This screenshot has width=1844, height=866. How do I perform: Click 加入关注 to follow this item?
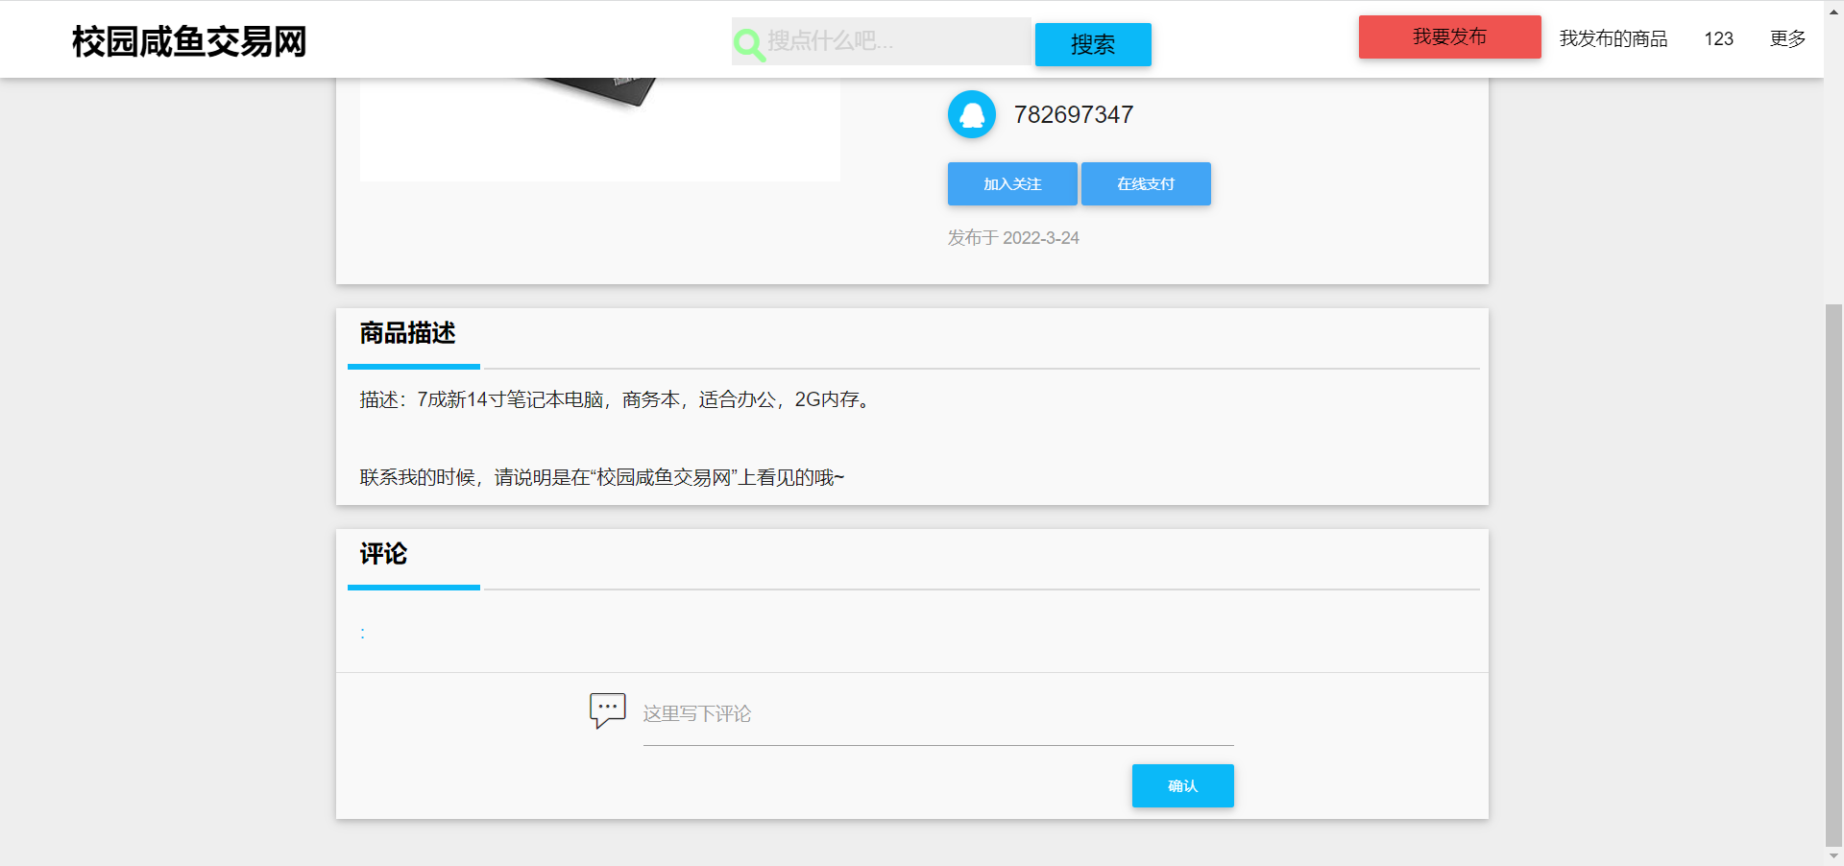tap(1011, 183)
